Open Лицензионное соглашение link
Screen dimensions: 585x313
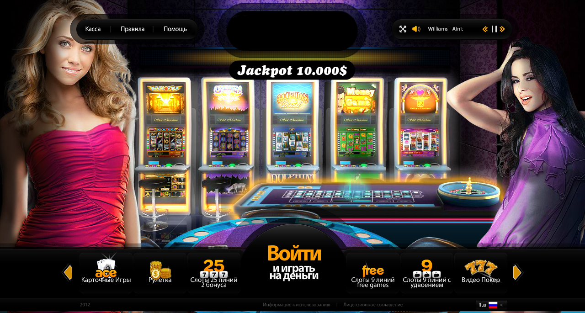[373, 305]
